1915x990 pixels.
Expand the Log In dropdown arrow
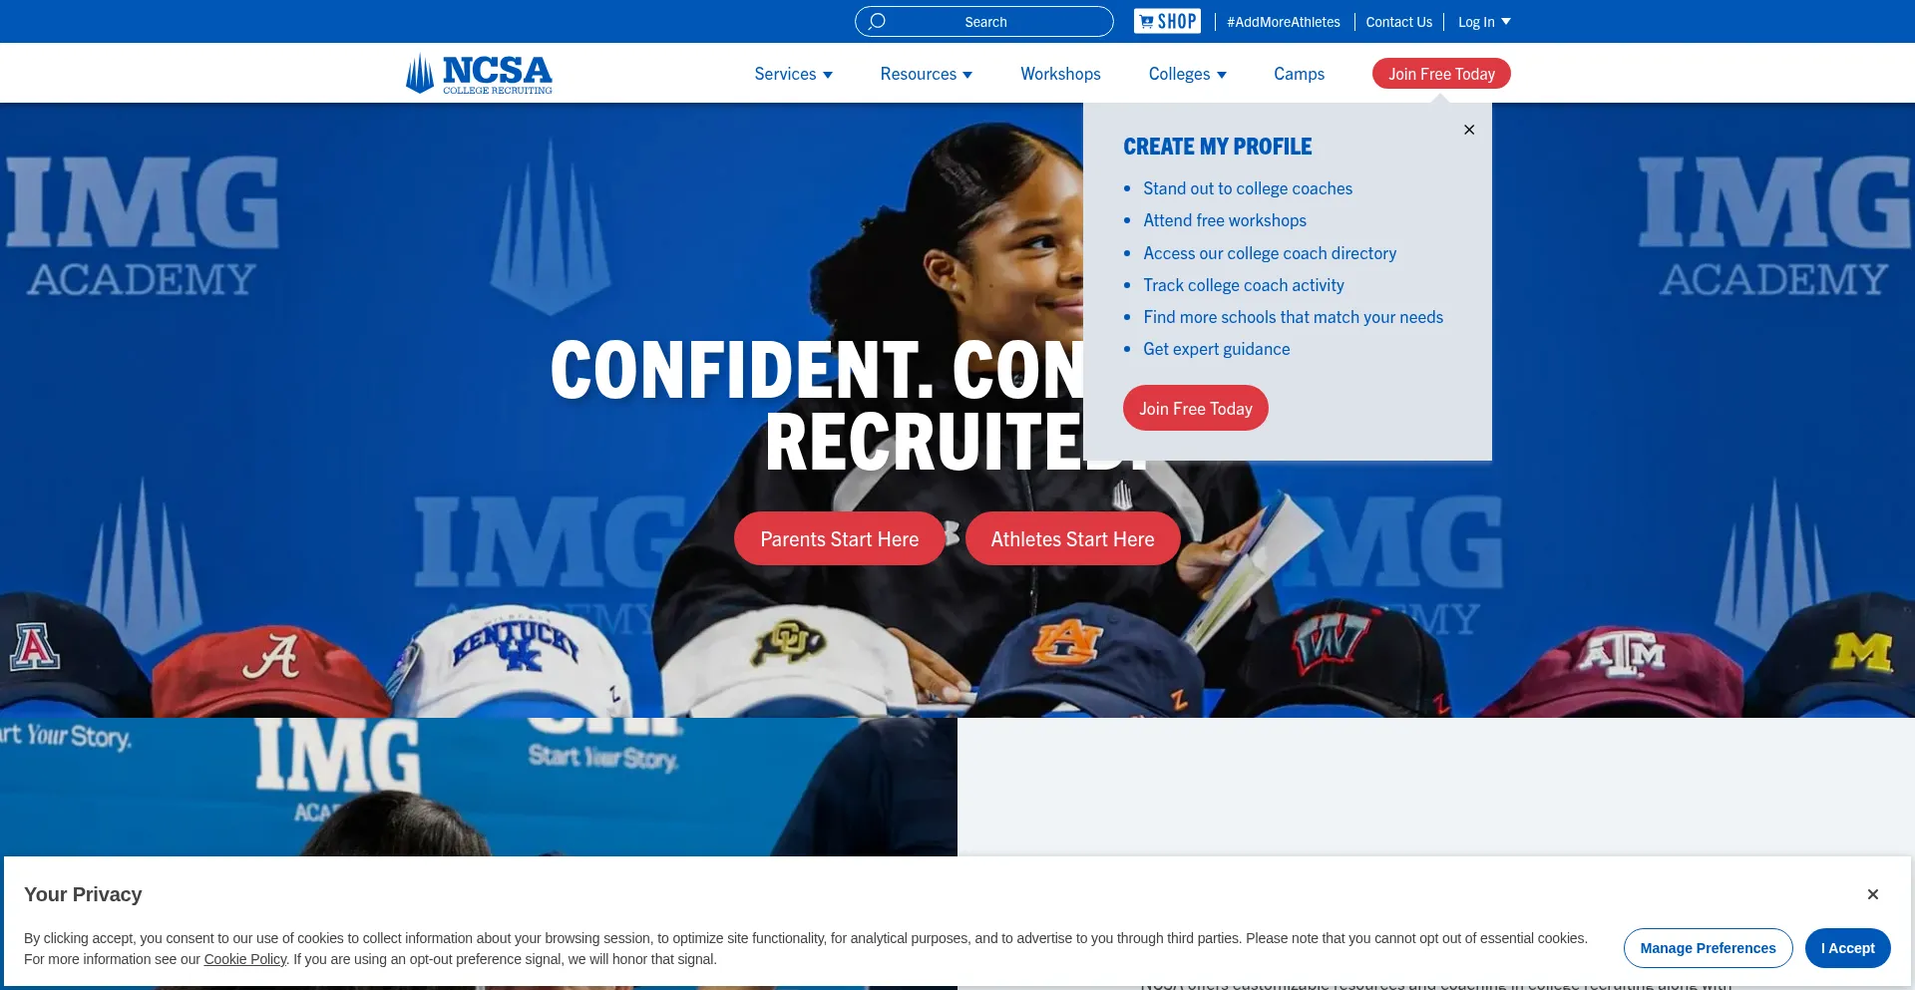(1506, 21)
